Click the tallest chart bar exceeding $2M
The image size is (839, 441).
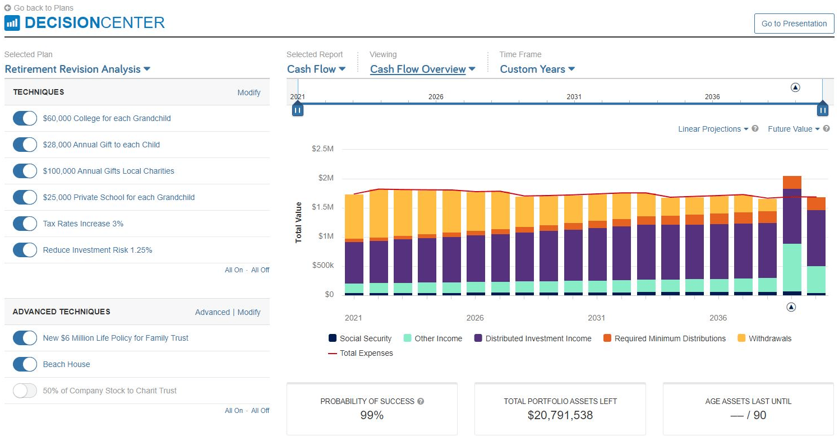[x=792, y=235]
